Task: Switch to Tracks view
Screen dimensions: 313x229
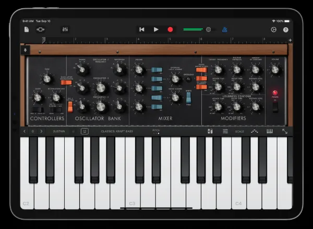Action: [41, 30]
